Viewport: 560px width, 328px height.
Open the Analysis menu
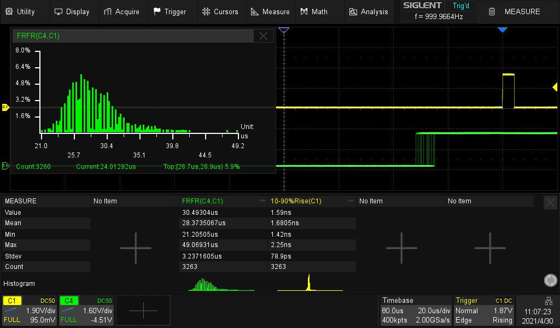[368, 11]
